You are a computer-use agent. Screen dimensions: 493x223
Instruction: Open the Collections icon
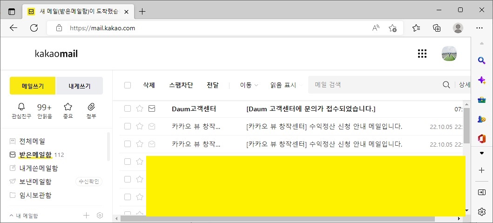pos(437,28)
